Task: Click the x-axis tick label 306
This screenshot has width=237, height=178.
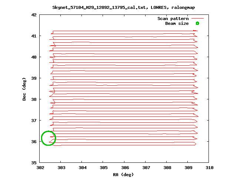Action: coord(125,168)
